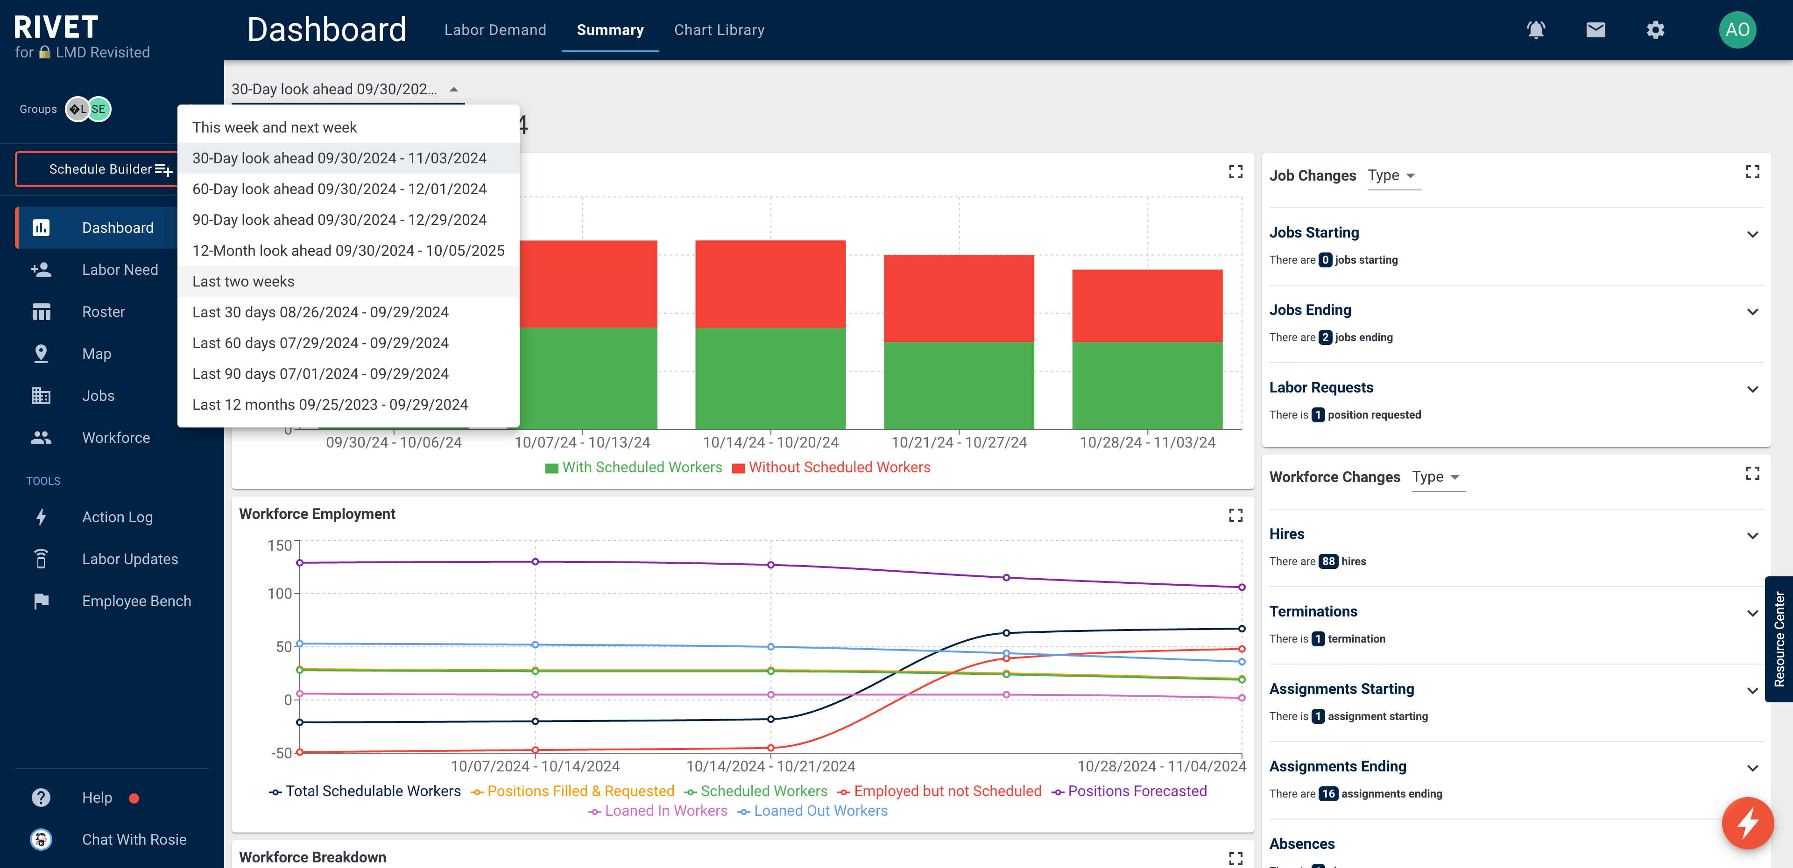Expand the labor chart to fullscreen
This screenshot has height=868, width=1793.
[1235, 172]
